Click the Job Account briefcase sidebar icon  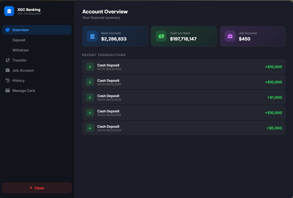[8, 70]
